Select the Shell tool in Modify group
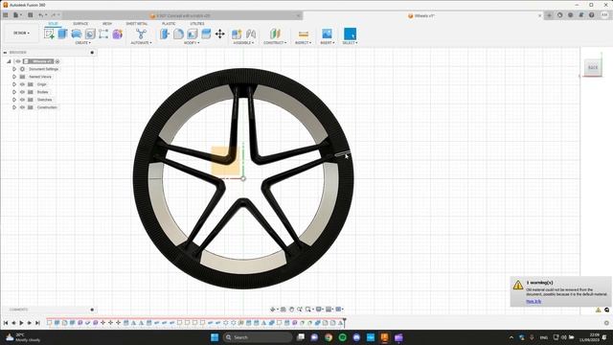613x345 pixels. (192, 34)
